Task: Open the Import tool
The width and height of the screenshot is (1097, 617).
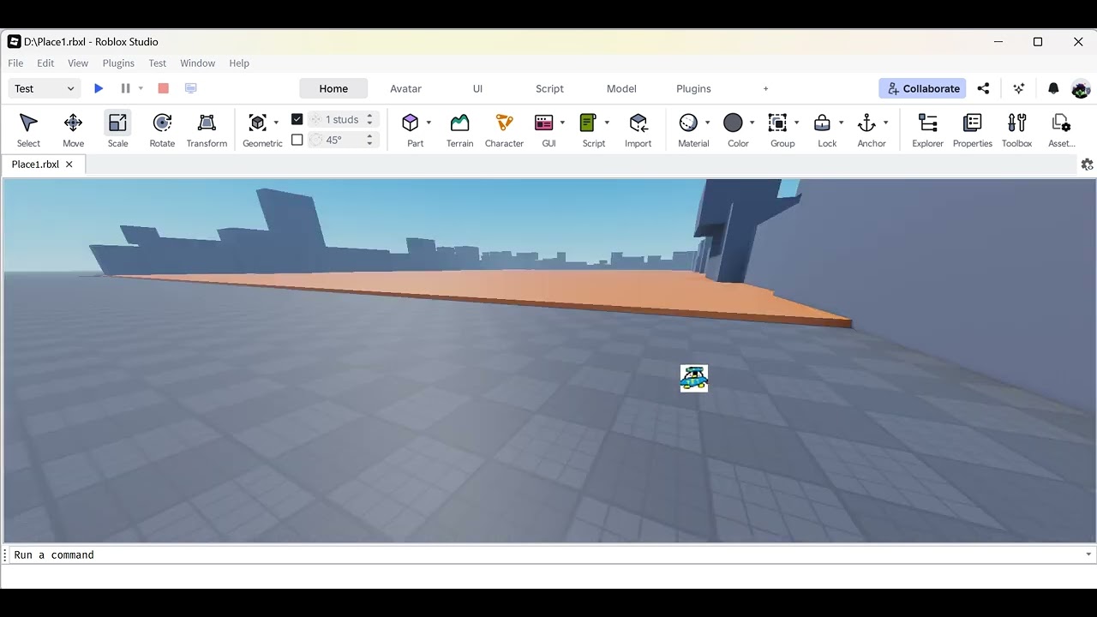Action: pos(638,130)
